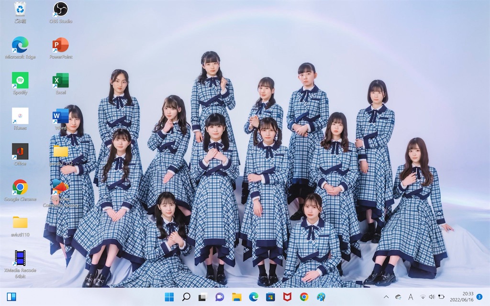Click the battery status tray icon
Screen dimensions: 490x306
pyautogui.click(x=441, y=297)
